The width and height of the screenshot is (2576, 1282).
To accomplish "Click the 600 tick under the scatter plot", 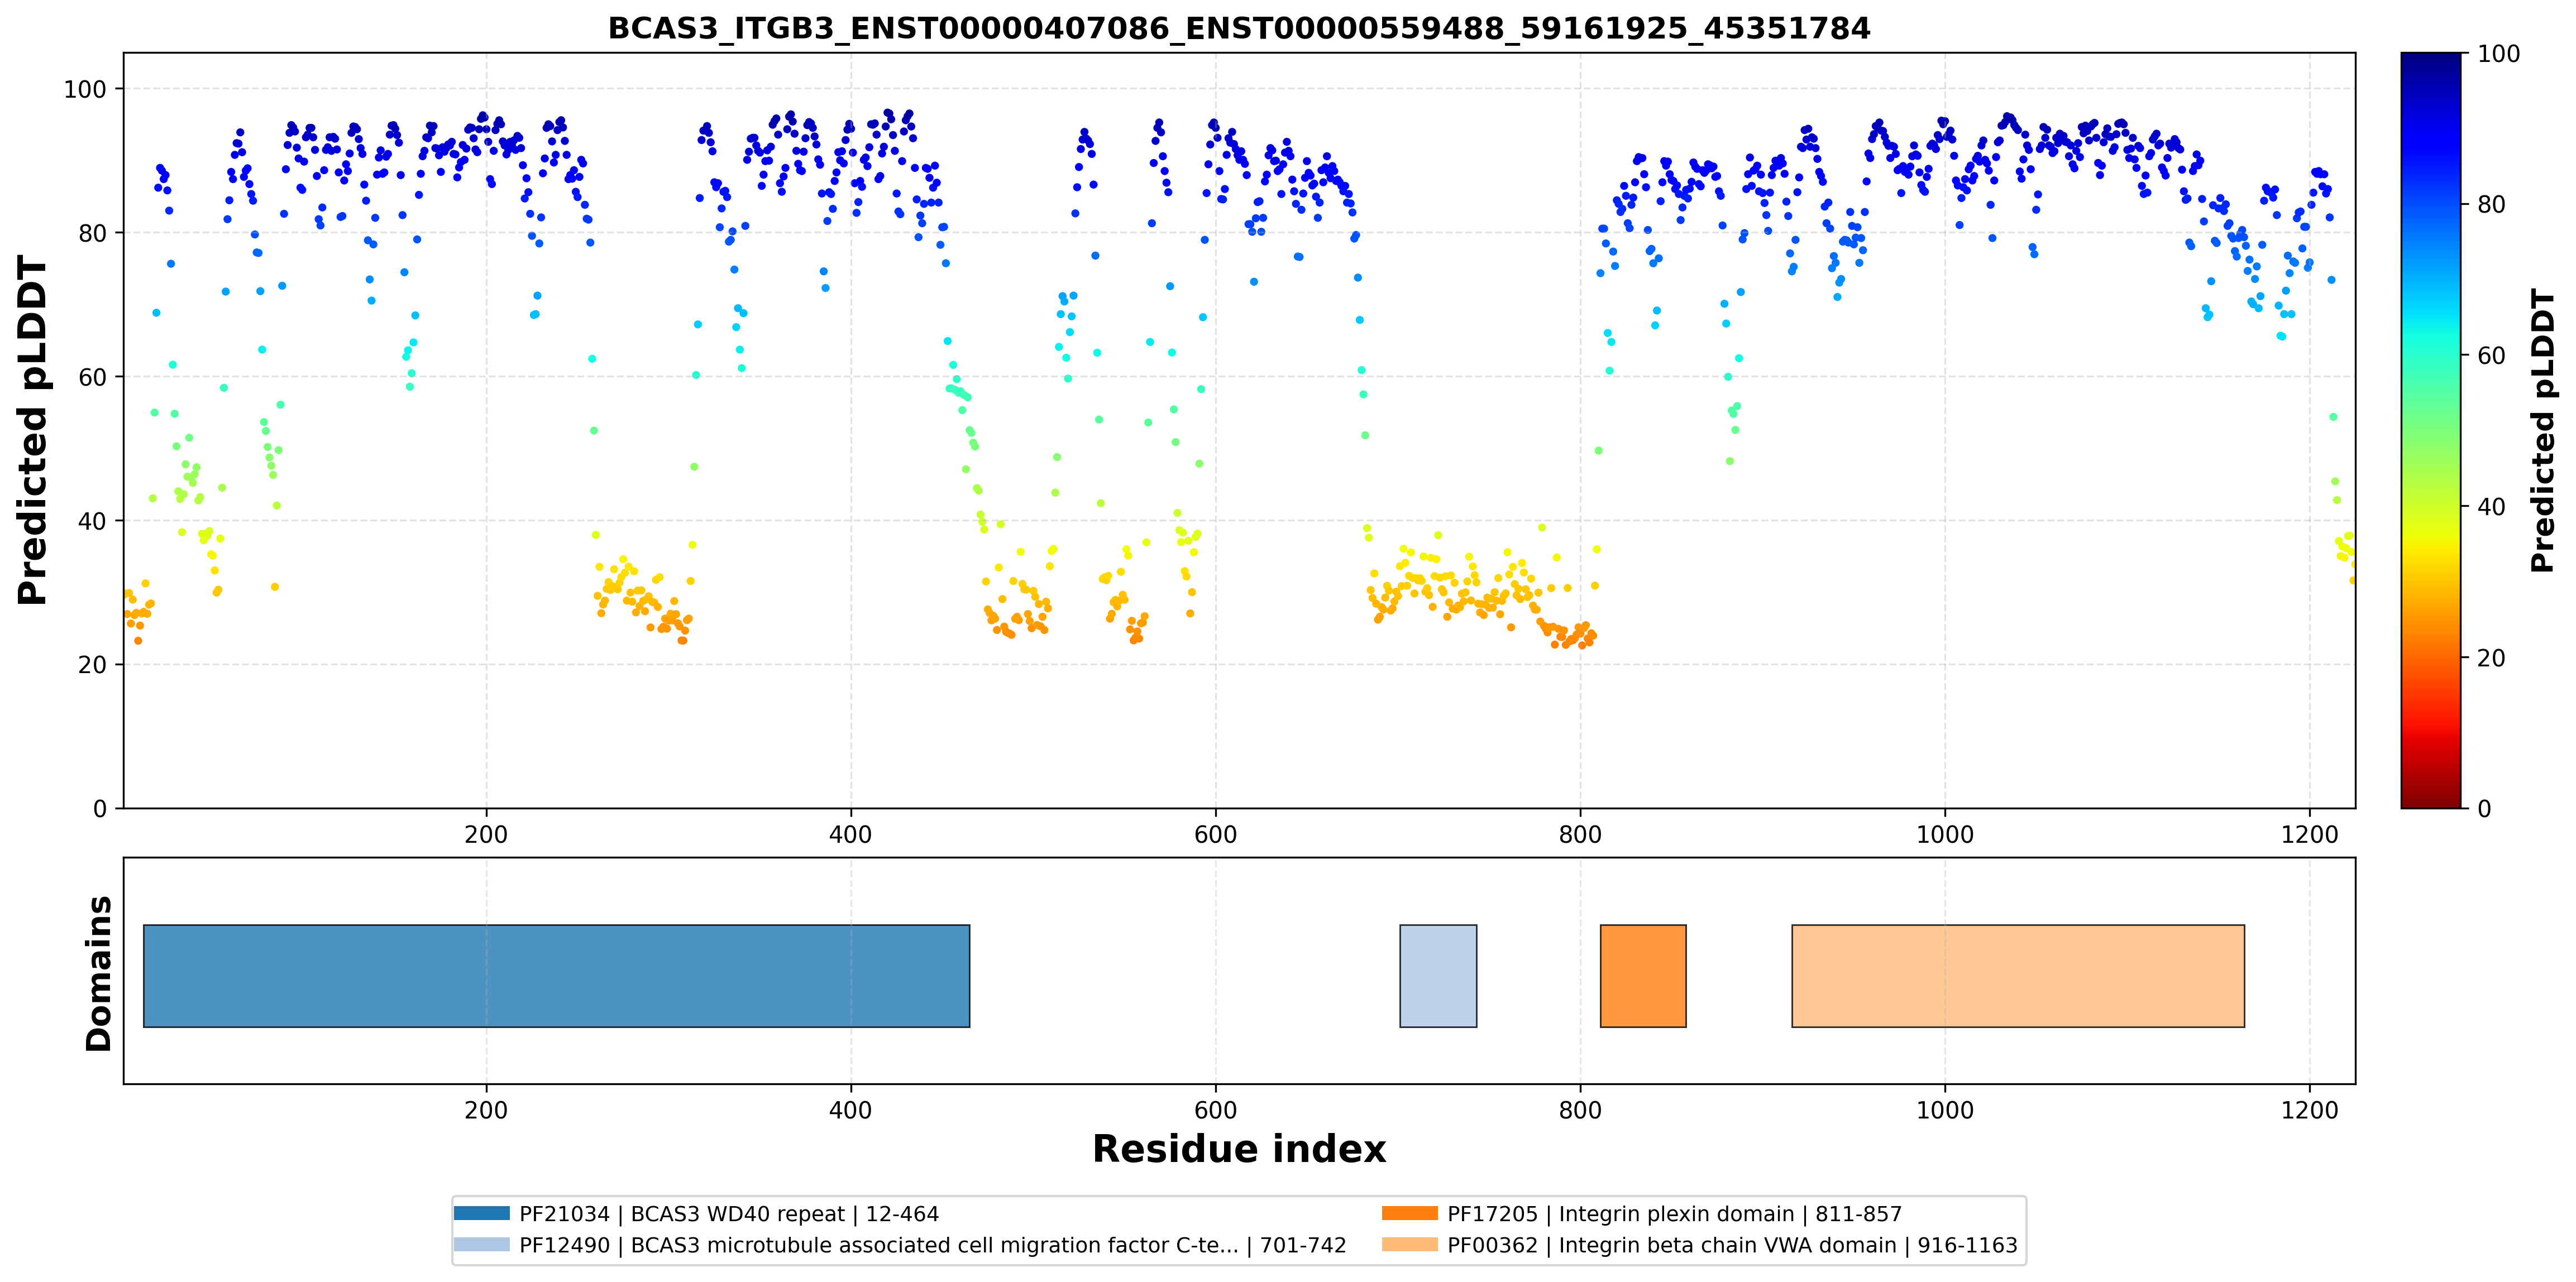I will [x=1216, y=834].
